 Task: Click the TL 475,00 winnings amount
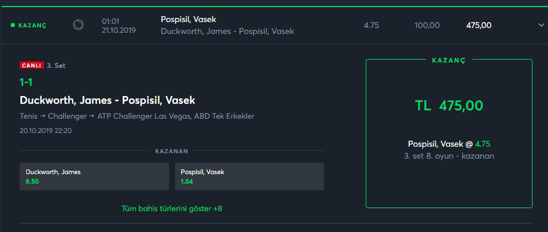coord(449,106)
